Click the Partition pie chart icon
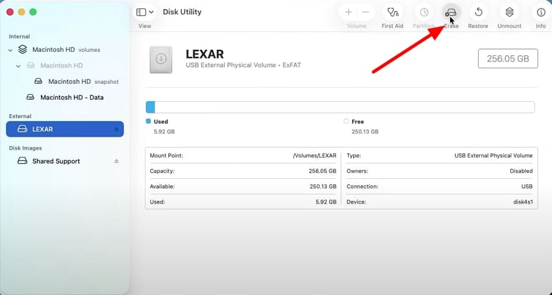 point(424,12)
